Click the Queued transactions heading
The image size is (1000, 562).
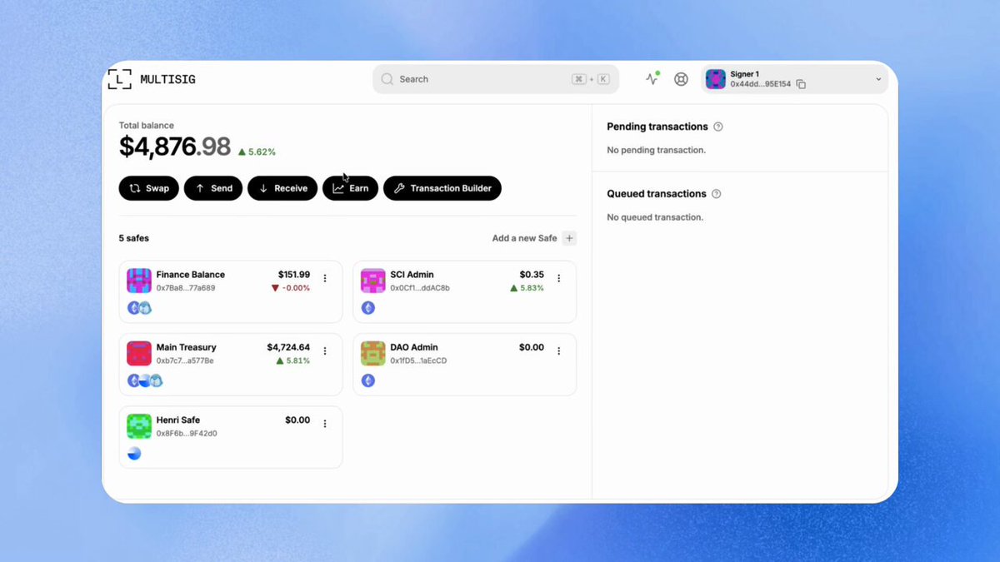coord(657,194)
